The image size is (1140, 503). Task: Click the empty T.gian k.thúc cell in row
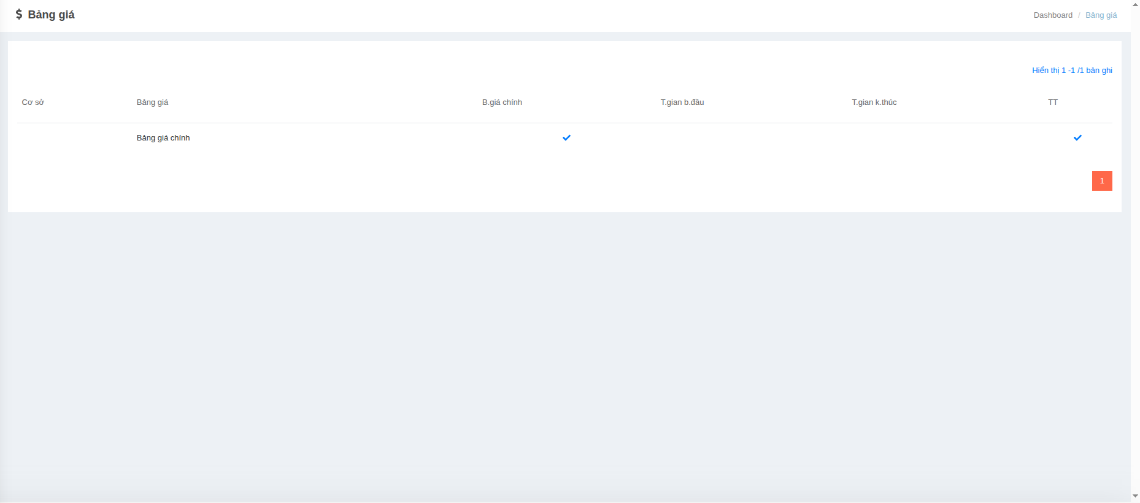coord(874,138)
